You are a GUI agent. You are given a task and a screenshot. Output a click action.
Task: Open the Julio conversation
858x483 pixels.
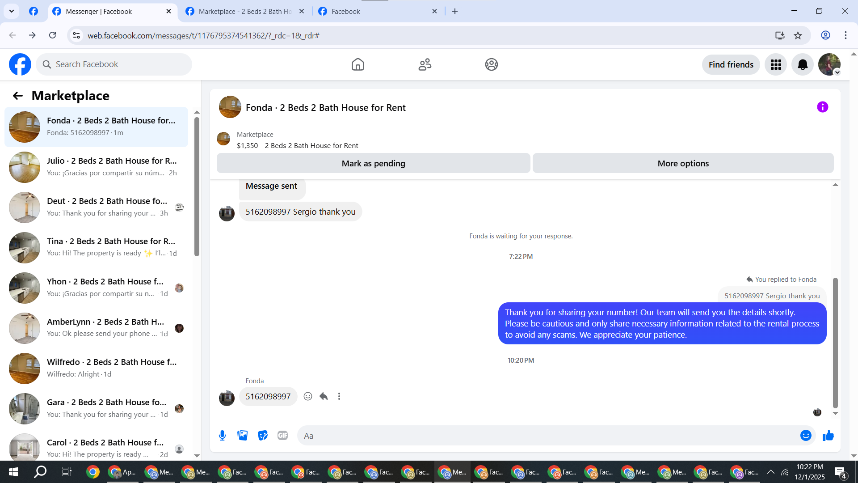tap(96, 167)
